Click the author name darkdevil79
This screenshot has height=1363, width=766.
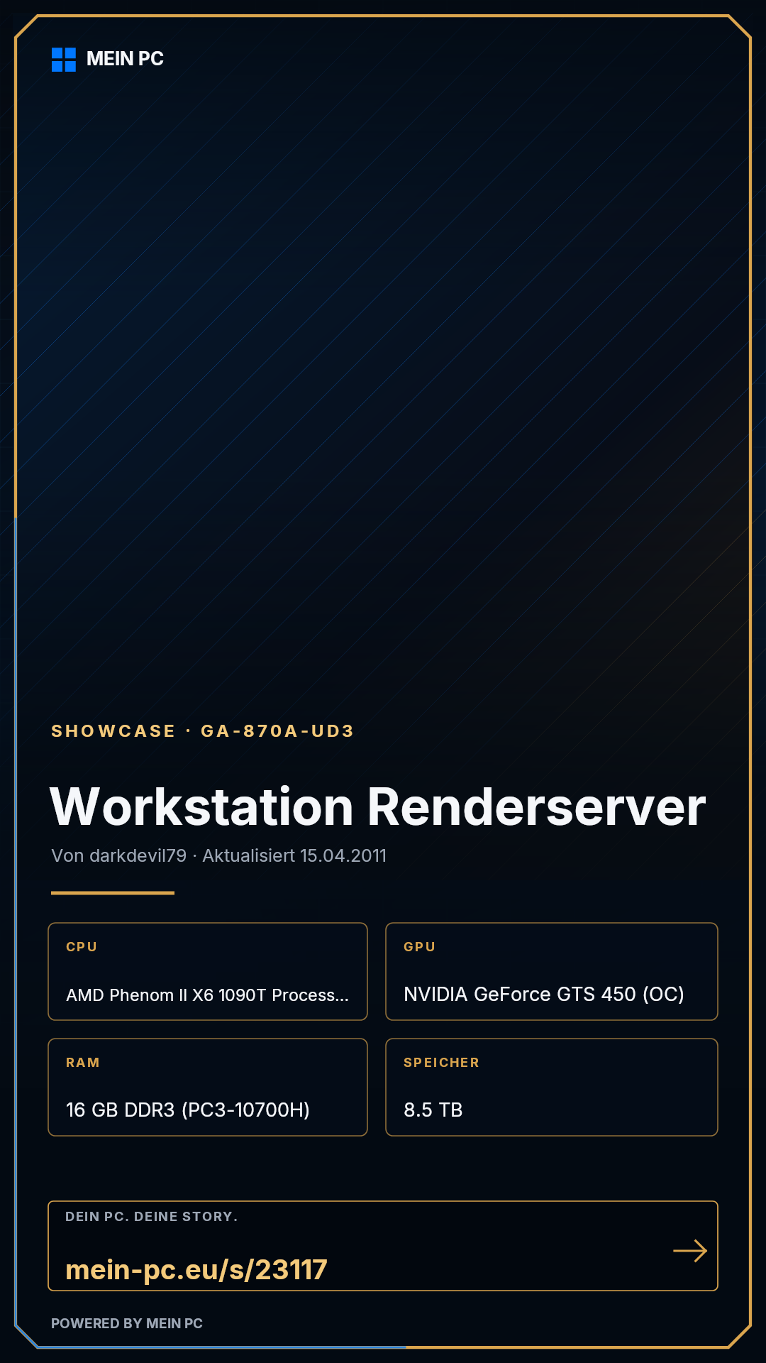[x=138, y=855]
